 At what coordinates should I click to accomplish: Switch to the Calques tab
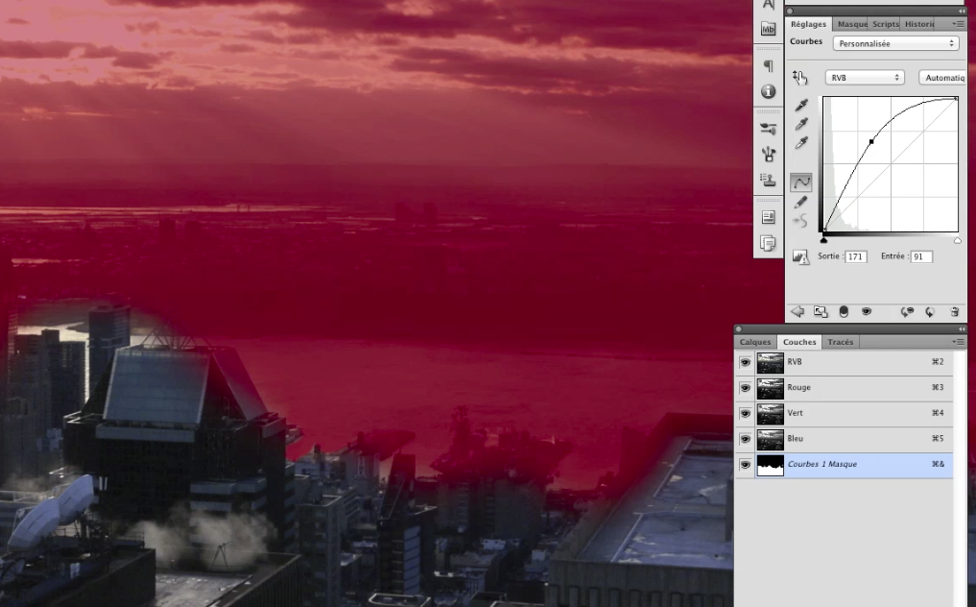point(755,342)
